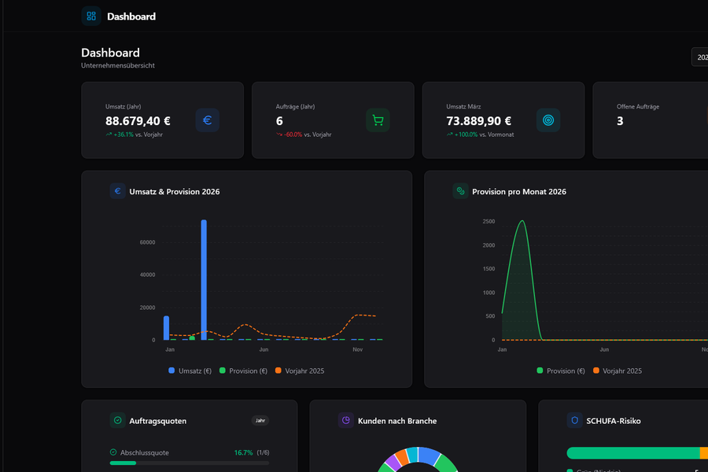This screenshot has width=708, height=472.
Task: Click the Umsatz (Jahr) value 88.679,40 €
Action: point(138,121)
